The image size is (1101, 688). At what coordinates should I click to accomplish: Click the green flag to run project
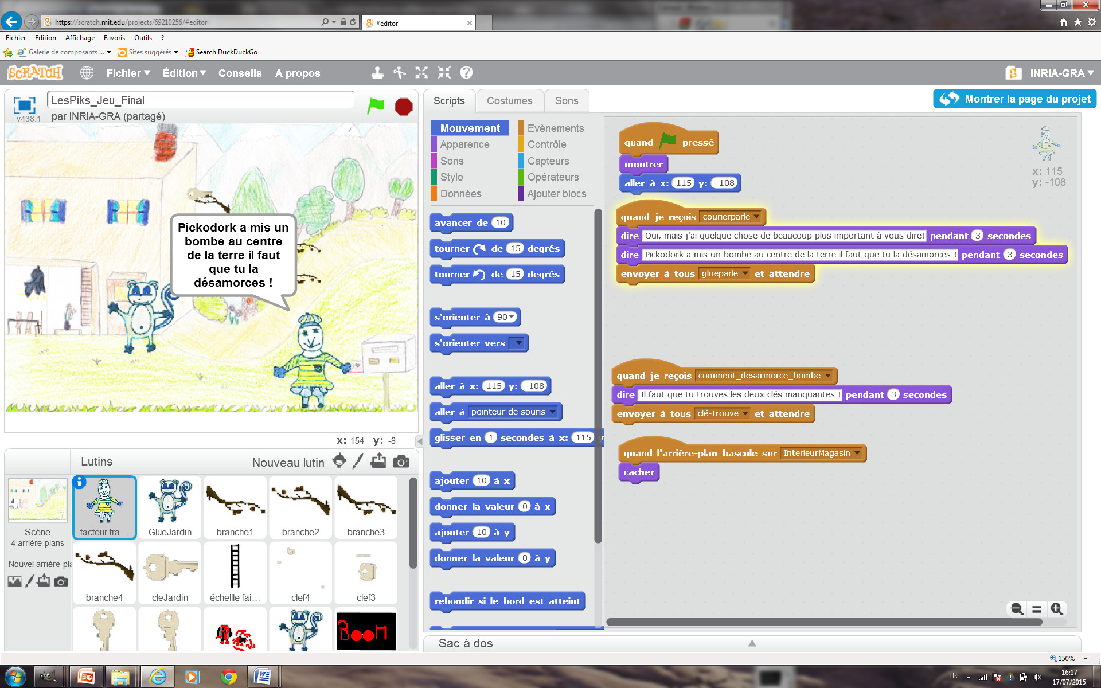pos(376,106)
